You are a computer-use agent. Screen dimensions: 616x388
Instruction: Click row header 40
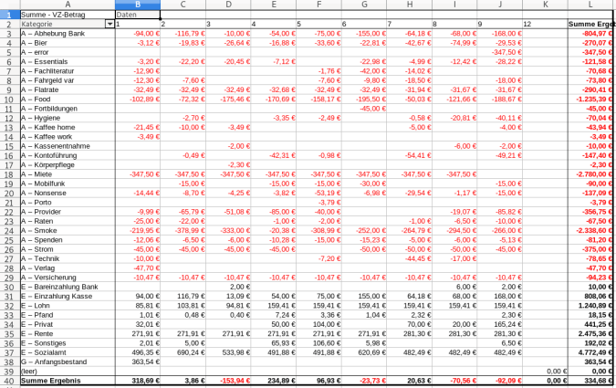(9, 381)
